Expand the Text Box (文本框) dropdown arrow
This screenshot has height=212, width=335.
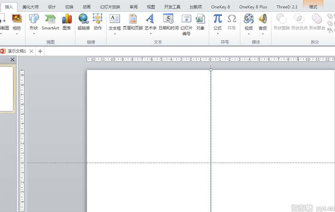pyautogui.click(x=114, y=34)
